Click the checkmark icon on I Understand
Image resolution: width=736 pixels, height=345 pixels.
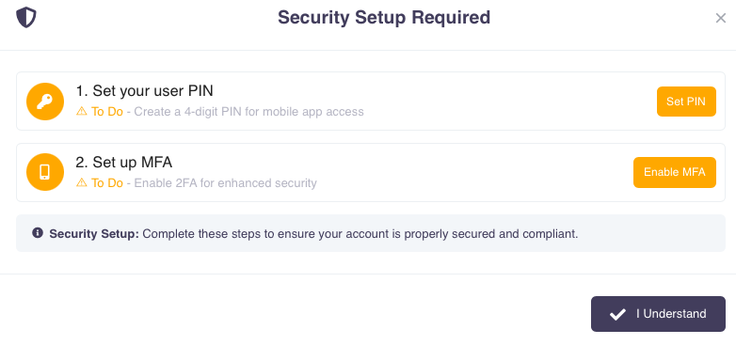coord(617,314)
